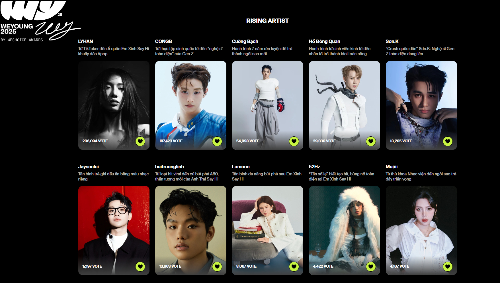Image resolution: width=500 pixels, height=283 pixels.
Task: Click the heart vote icon on LYHAN's card
Action: point(140,141)
